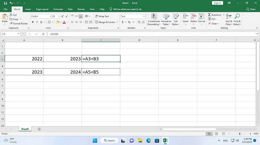The height and width of the screenshot is (145, 260).
Task: Expand the Name Box dropdown
Action: tap(18, 34)
